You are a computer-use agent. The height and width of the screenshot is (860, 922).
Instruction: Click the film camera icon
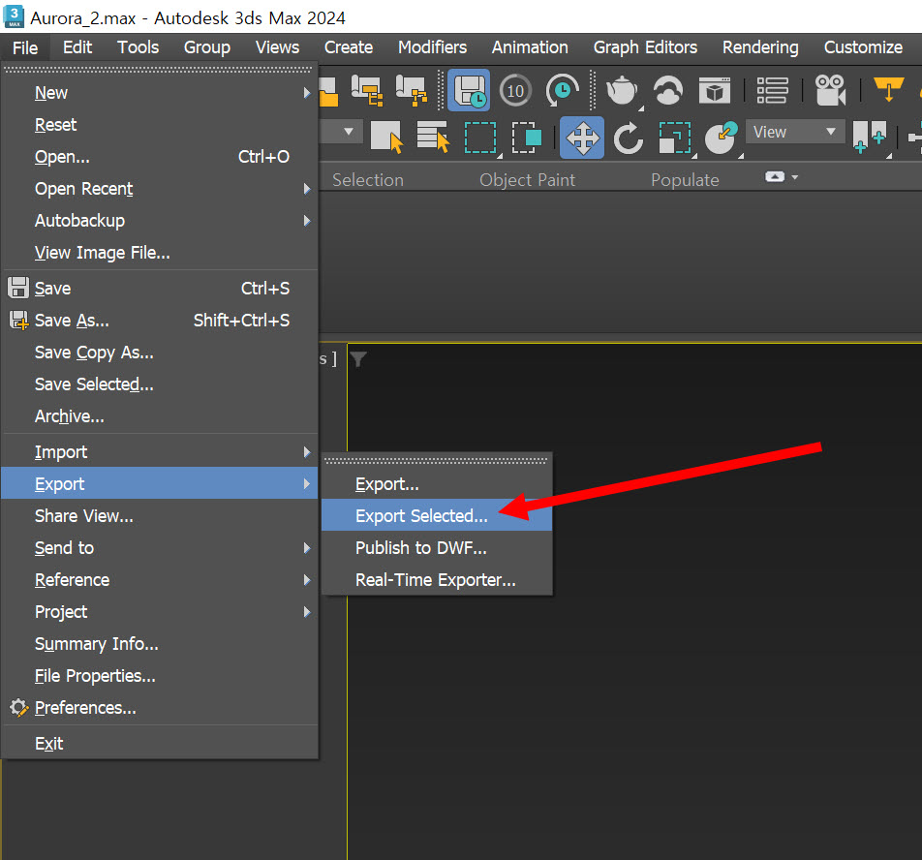pyautogui.click(x=830, y=90)
